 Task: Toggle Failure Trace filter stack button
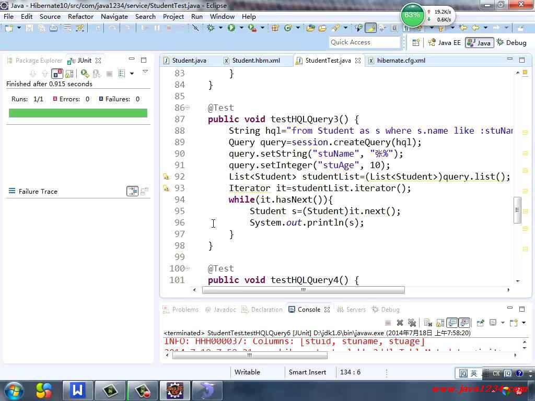132,191
